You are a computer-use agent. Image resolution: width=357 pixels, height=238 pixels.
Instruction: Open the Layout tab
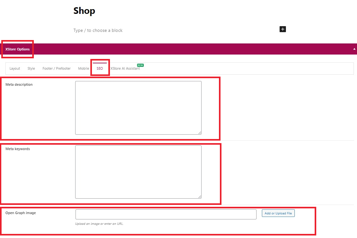(15, 68)
